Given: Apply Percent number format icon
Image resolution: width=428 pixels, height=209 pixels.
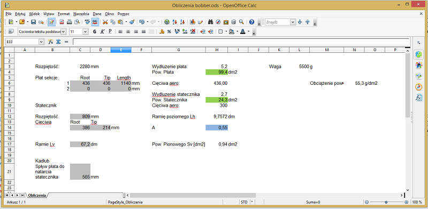Looking at the screenshot, I should coord(169,31).
